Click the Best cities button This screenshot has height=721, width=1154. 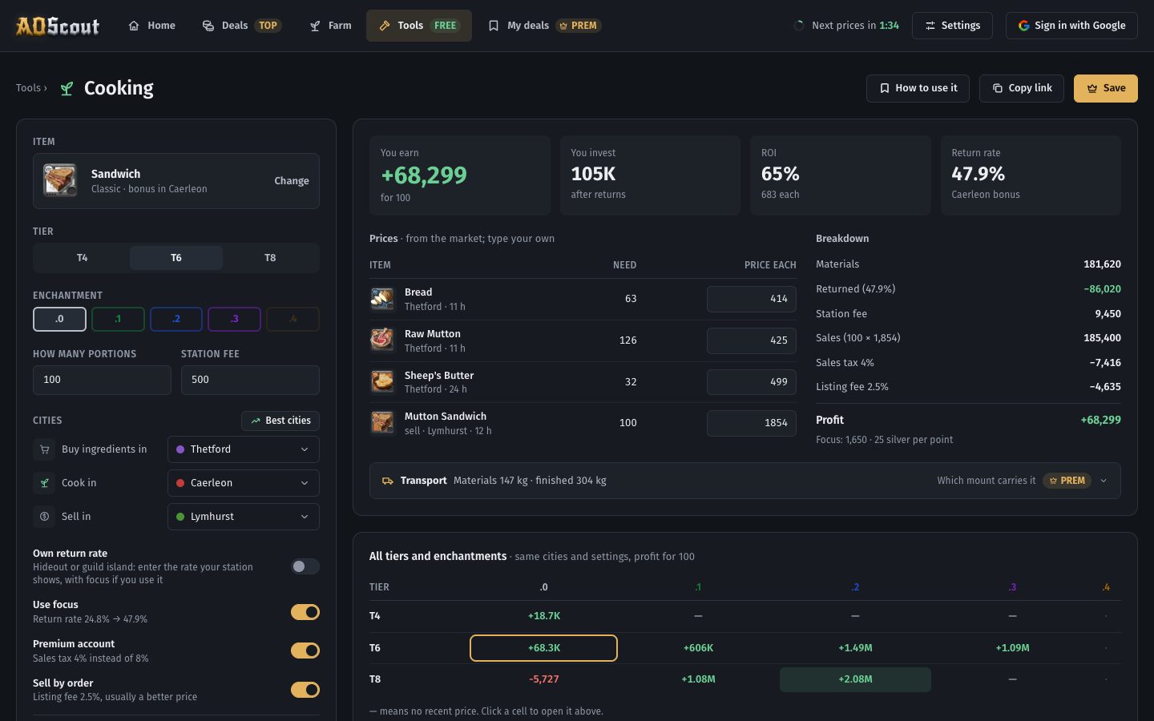click(280, 421)
